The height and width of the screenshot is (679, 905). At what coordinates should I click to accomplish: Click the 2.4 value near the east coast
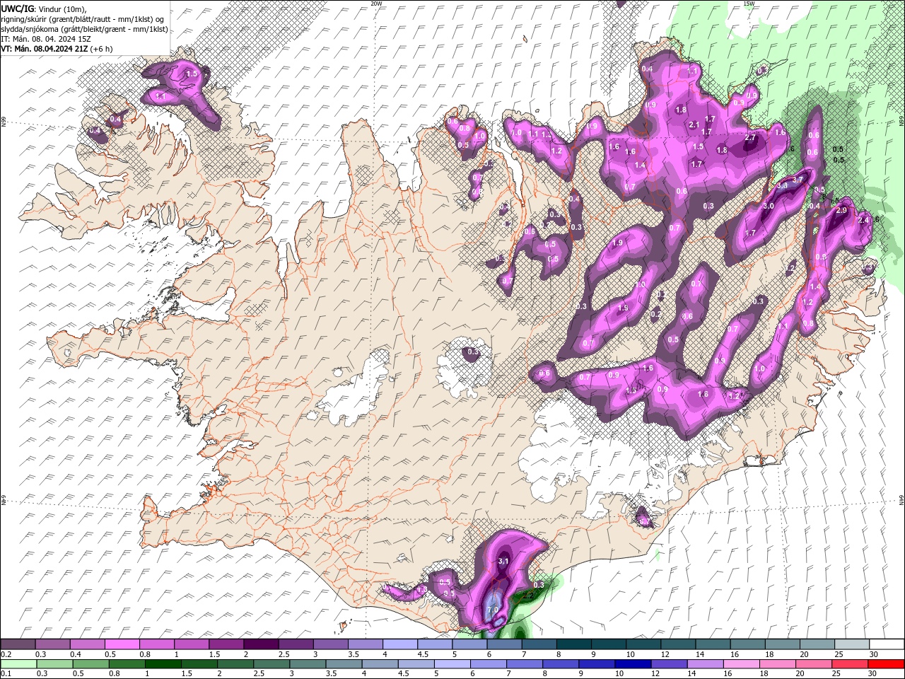coord(863,221)
